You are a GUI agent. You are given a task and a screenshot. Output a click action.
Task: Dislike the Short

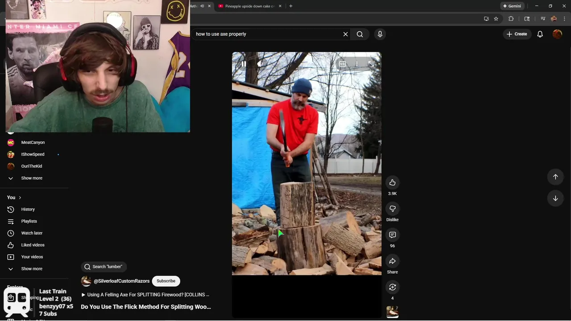coord(393,209)
